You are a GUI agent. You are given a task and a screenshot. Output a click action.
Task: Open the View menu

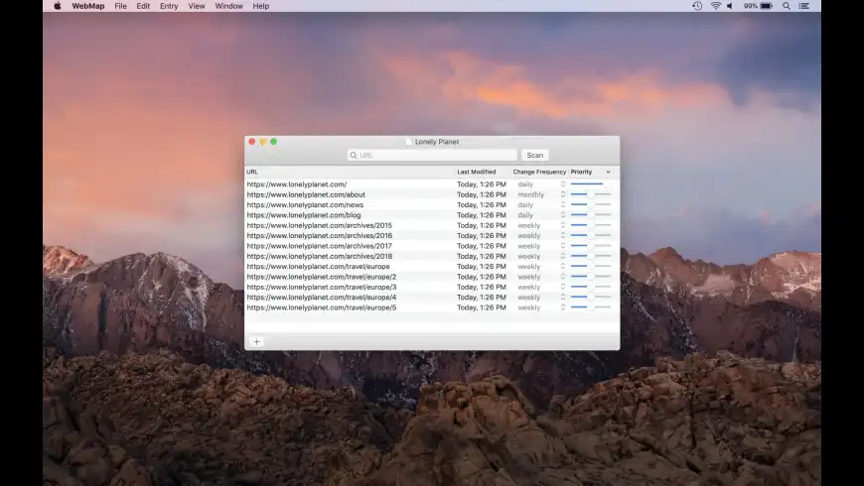tap(197, 6)
